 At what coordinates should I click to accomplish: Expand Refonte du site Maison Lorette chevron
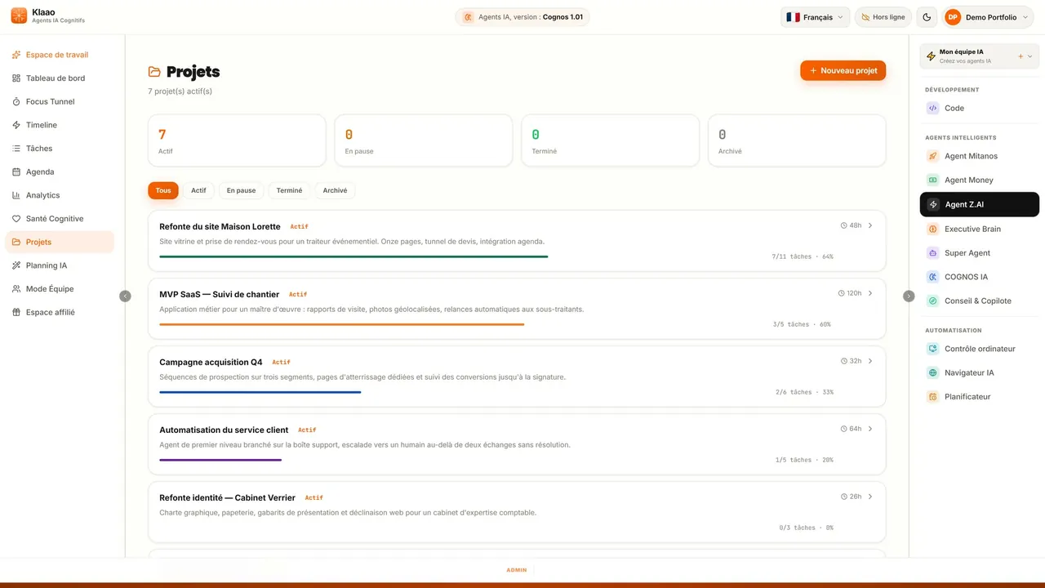870,225
